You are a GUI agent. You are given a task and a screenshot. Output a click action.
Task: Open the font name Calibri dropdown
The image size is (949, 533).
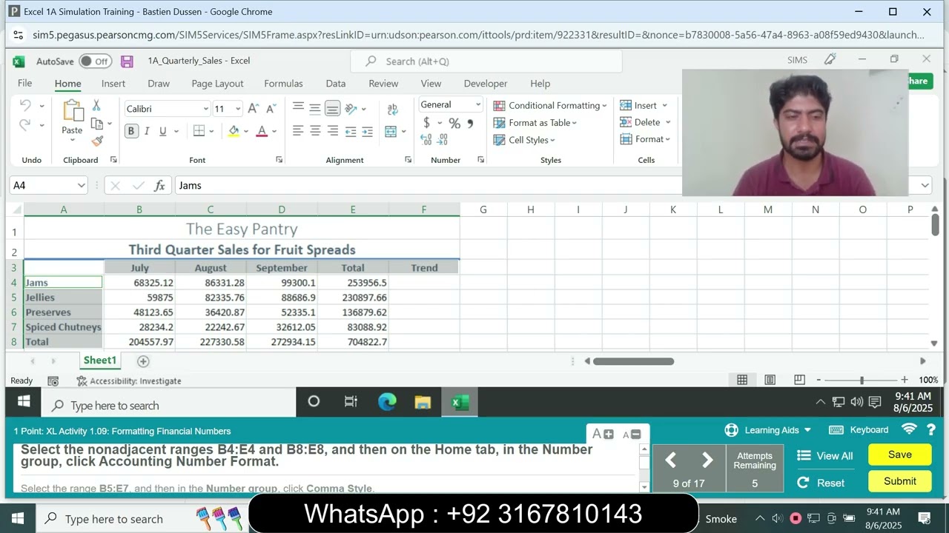206,109
